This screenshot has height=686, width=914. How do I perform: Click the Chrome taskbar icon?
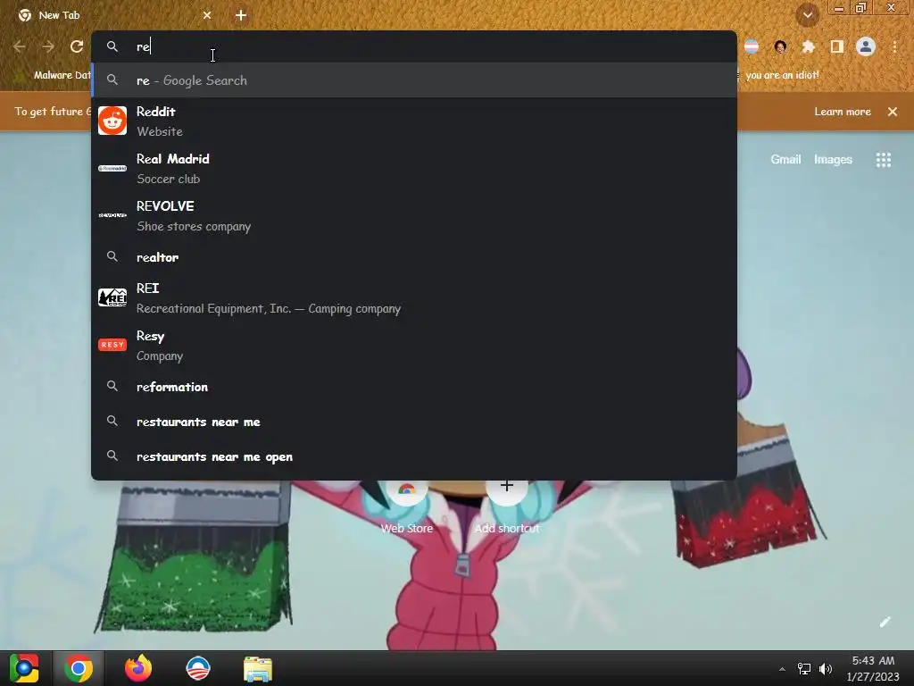79,668
